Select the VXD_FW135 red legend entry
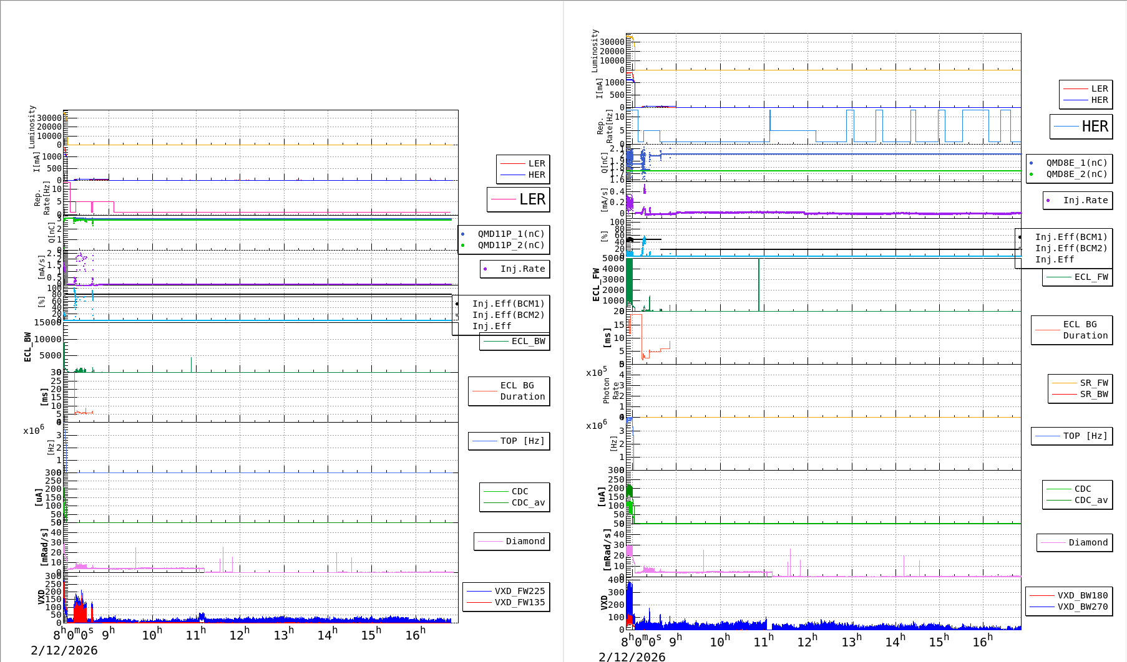The image size is (1127, 662). pos(479,602)
